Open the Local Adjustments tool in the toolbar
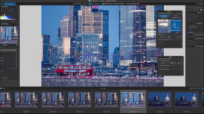This screenshot has height=114, width=204. tap(133, 4)
